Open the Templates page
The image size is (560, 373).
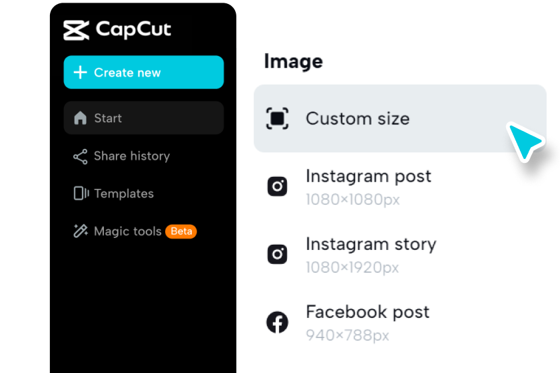124,193
